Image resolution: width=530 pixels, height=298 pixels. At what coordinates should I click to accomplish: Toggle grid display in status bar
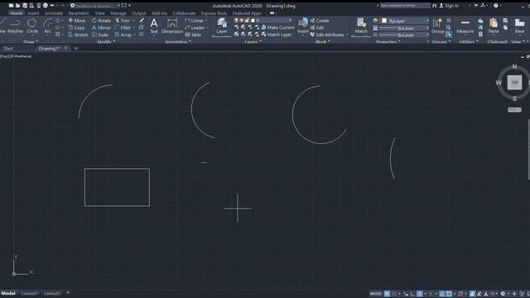(x=387, y=294)
